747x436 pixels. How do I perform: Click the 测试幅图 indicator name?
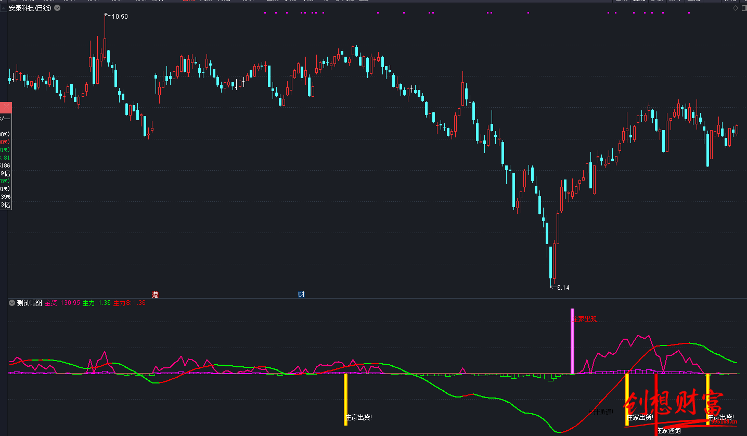[30, 303]
